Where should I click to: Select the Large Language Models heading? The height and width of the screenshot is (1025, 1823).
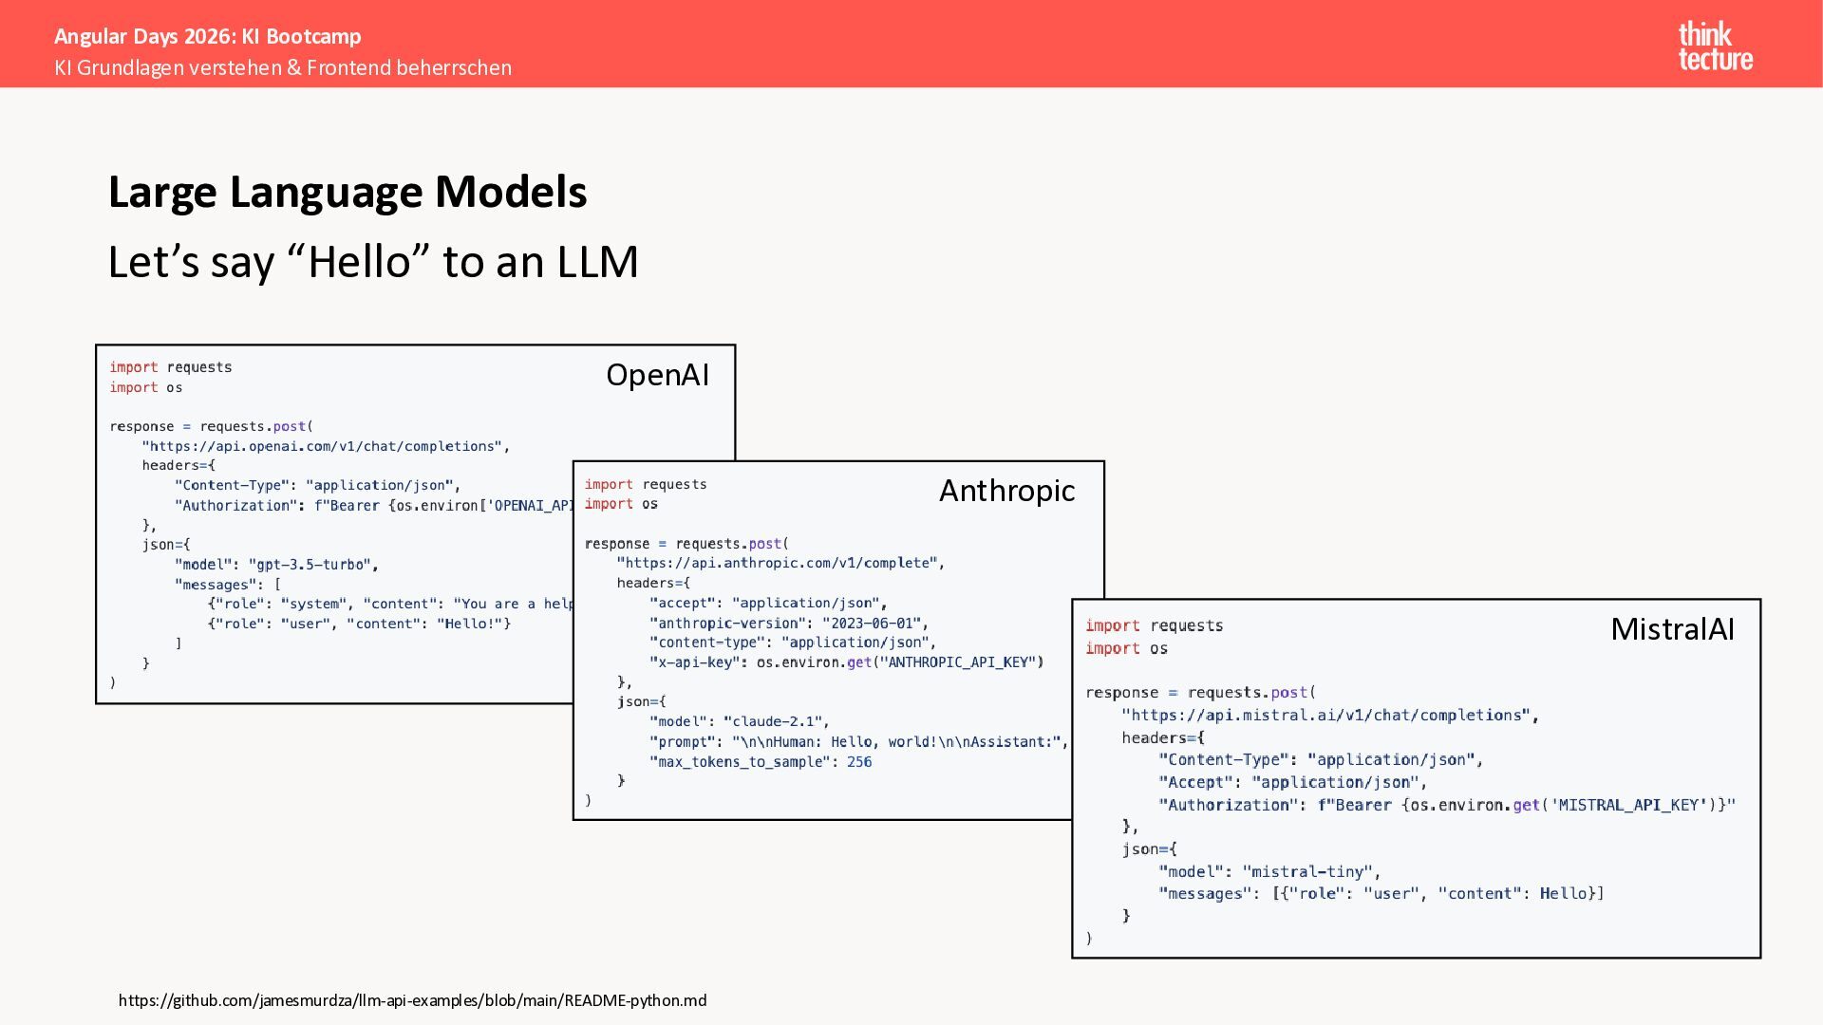click(x=348, y=192)
